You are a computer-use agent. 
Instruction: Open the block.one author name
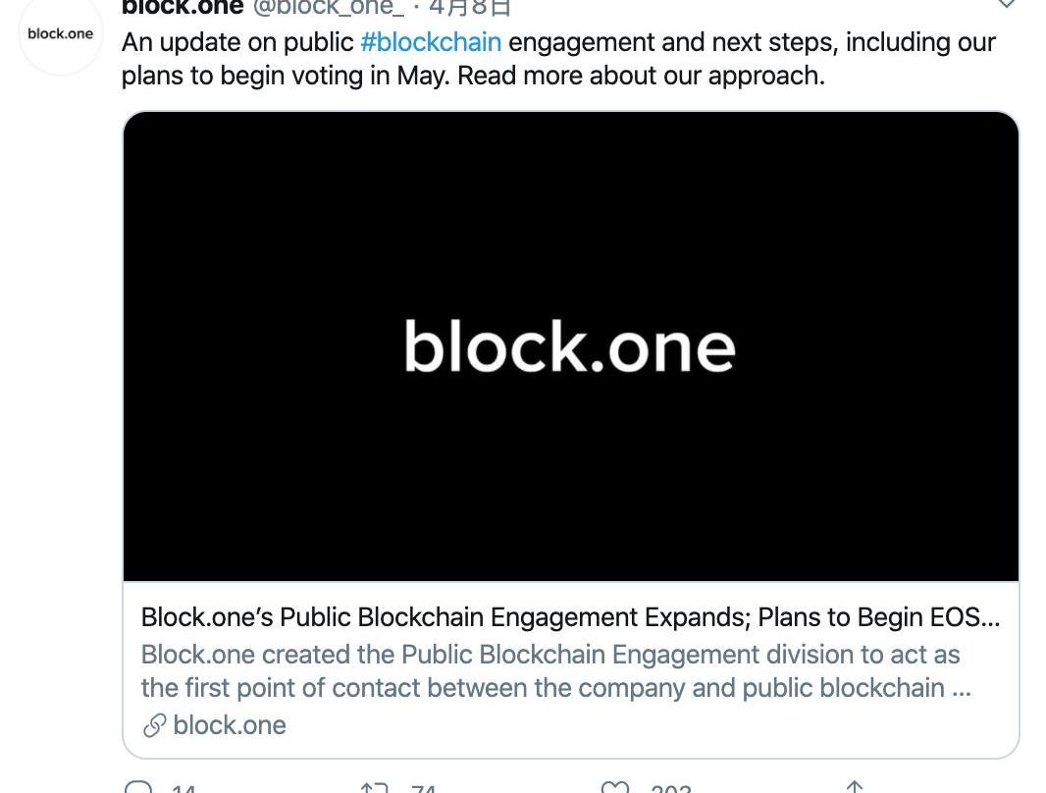click(183, 7)
